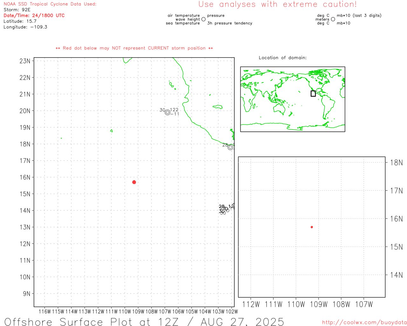Click the '14N' label on zoomed inset axis
Image resolution: width=407 pixels, height=326 pixels.
point(397,275)
